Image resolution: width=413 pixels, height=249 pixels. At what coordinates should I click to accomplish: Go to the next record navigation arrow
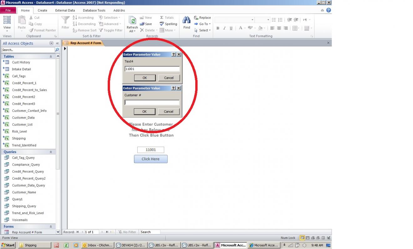point(102,232)
